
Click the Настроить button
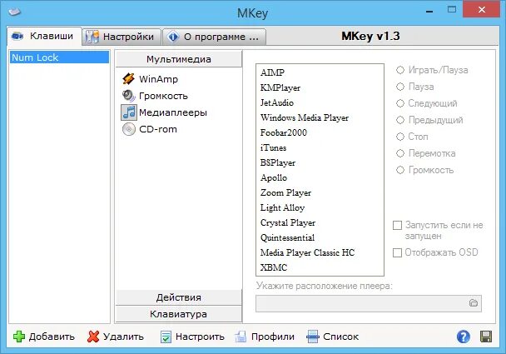[192, 337]
